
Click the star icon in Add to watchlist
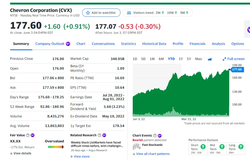88,13
